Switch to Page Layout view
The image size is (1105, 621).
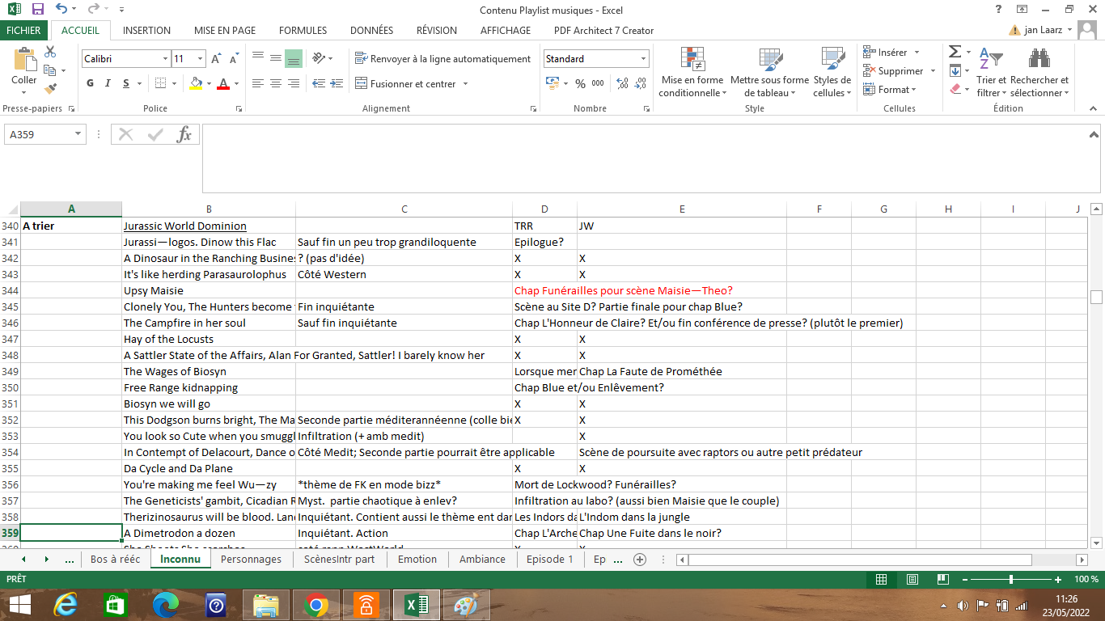(x=912, y=580)
